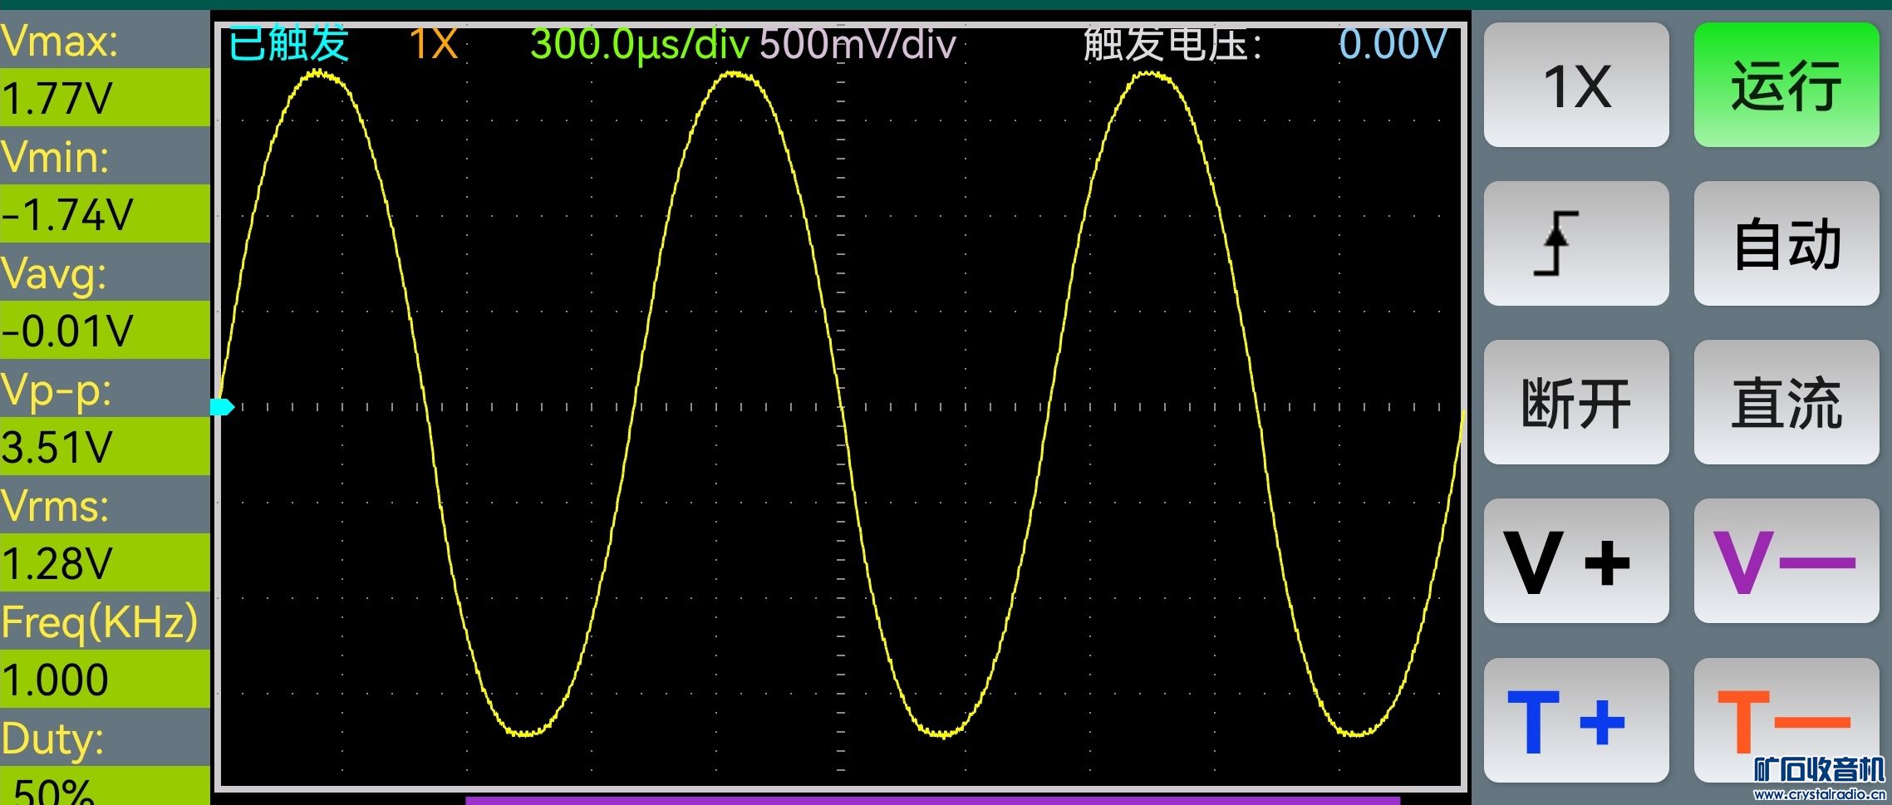Select the Vmin value -1.74V
Viewport: 1892px width, 805px height.
pyautogui.click(x=105, y=214)
